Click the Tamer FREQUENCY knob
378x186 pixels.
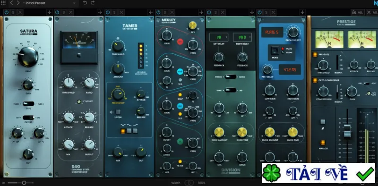[118, 94]
